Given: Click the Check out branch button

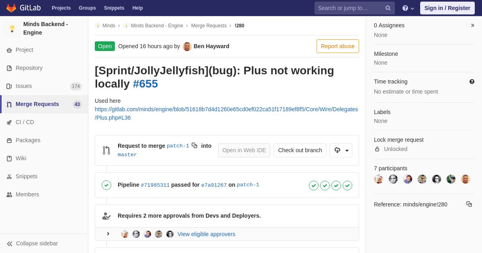Looking at the screenshot, I should 300,150.
